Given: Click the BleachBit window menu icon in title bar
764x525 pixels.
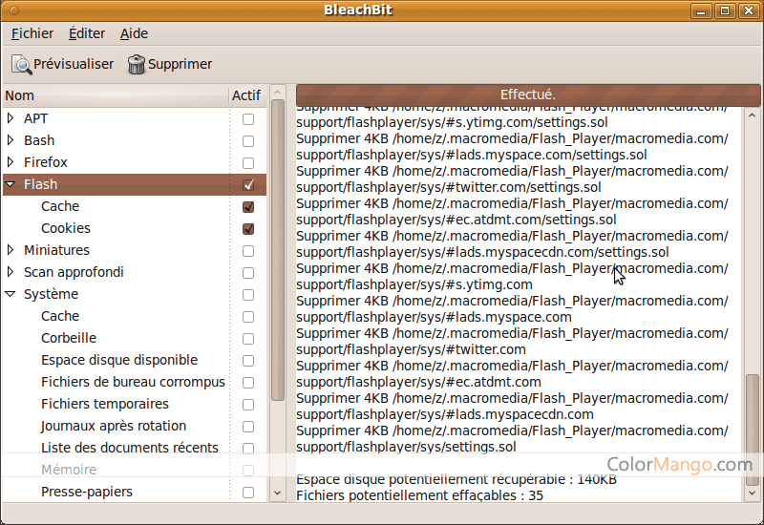Looking at the screenshot, I should 12,10.
